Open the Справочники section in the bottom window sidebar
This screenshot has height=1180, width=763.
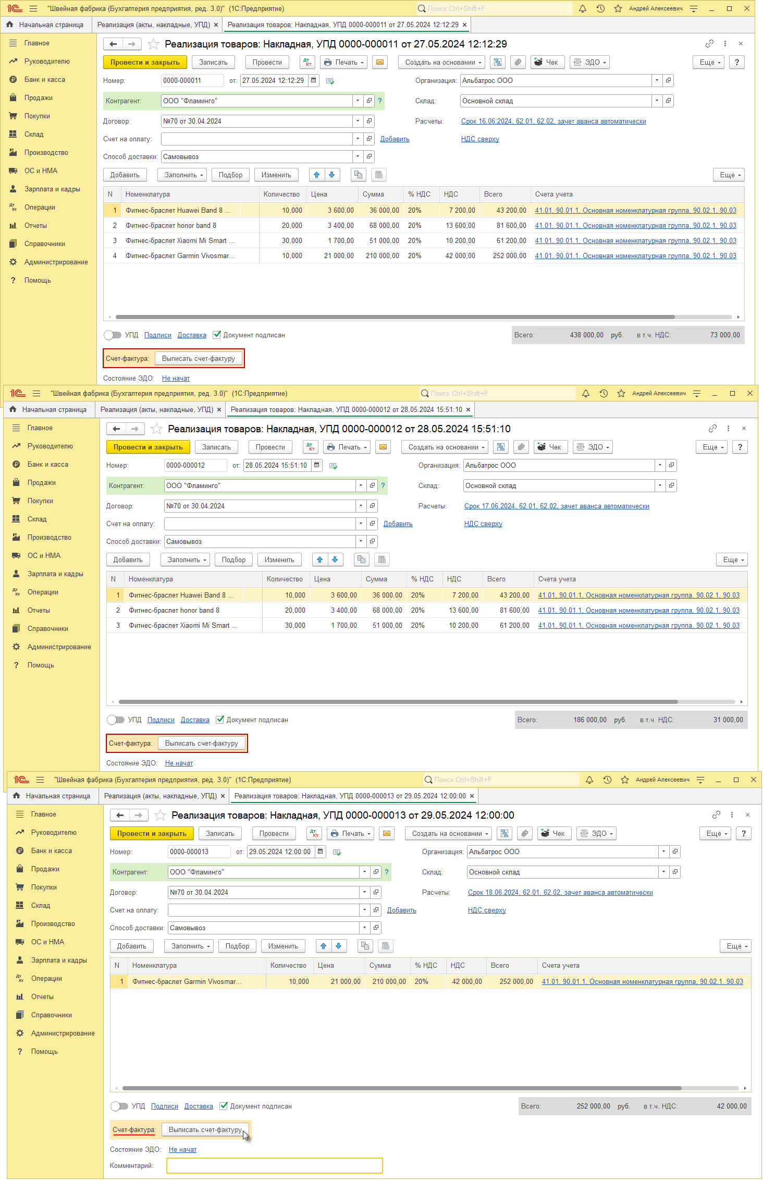(x=51, y=1015)
